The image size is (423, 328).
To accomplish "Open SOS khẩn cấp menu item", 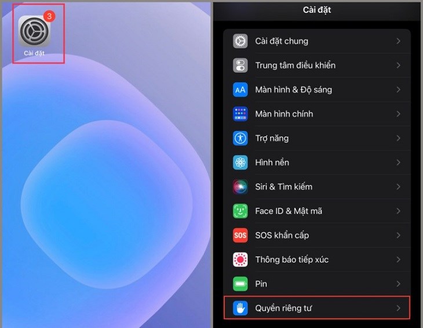I will point(317,235).
